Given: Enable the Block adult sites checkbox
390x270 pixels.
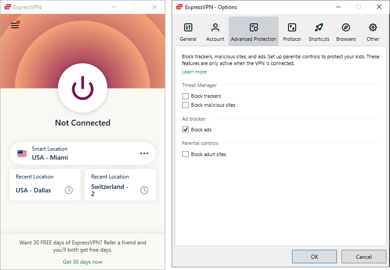Looking at the screenshot, I should tap(185, 154).
